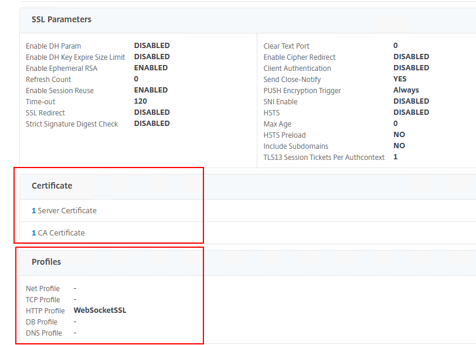The width and height of the screenshot is (476, 345).
Task: Click the HSTS Preload label
Action: click(284, 135)
